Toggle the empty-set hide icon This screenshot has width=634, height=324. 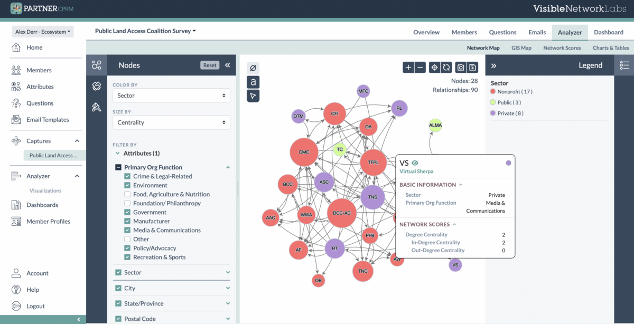[x=253, y=68]
